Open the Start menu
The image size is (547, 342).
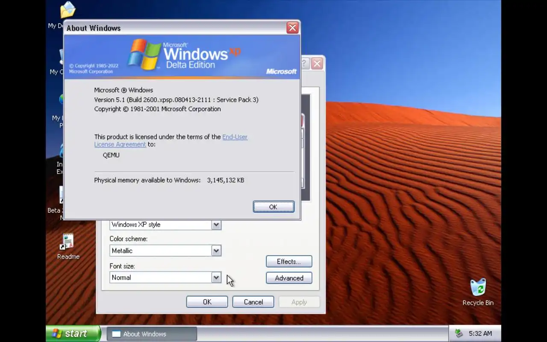[x=73, y=333]
